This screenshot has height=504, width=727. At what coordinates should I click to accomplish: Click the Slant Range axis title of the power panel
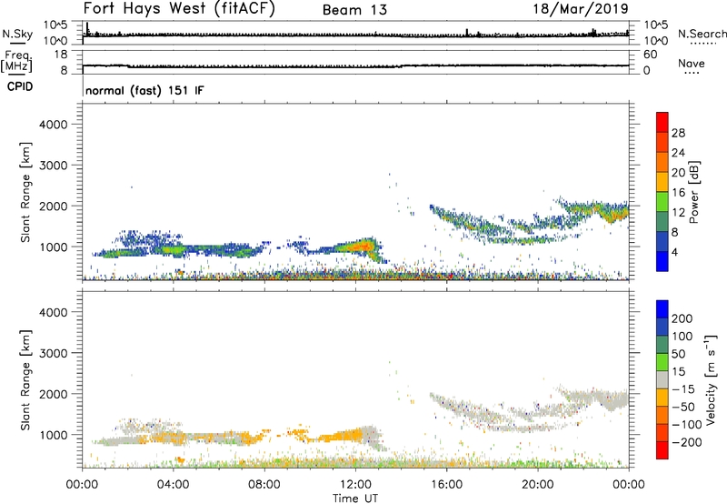25,192
